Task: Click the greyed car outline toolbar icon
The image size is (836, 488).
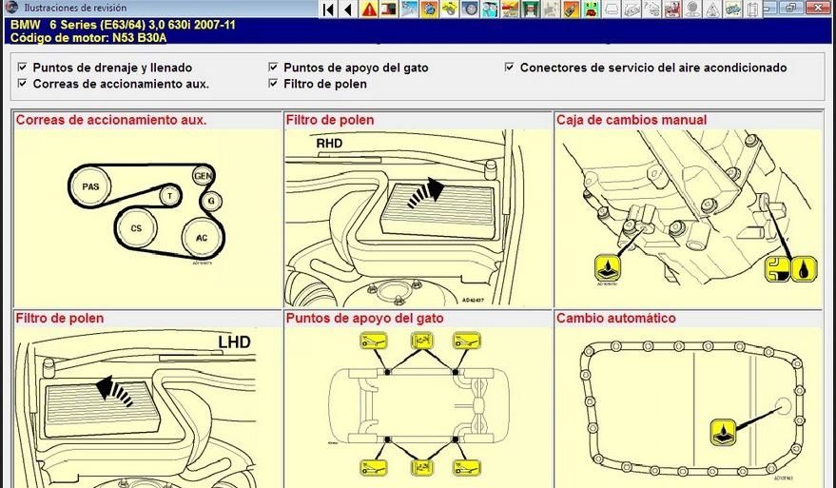Action: coord(612,10)
